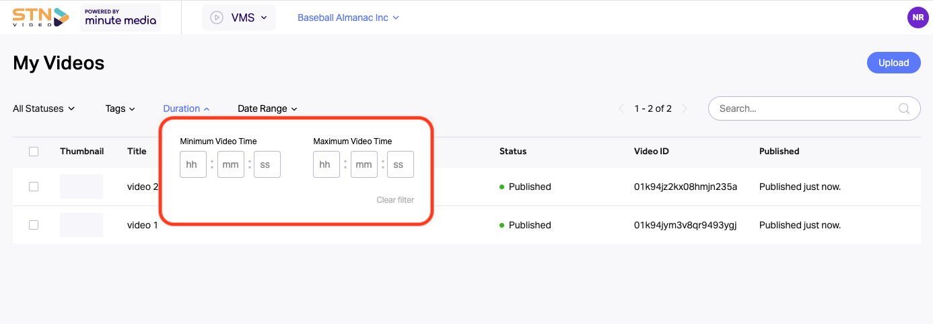Click the STN Video logo
The image size is (933, 324).
click(41, 17)
